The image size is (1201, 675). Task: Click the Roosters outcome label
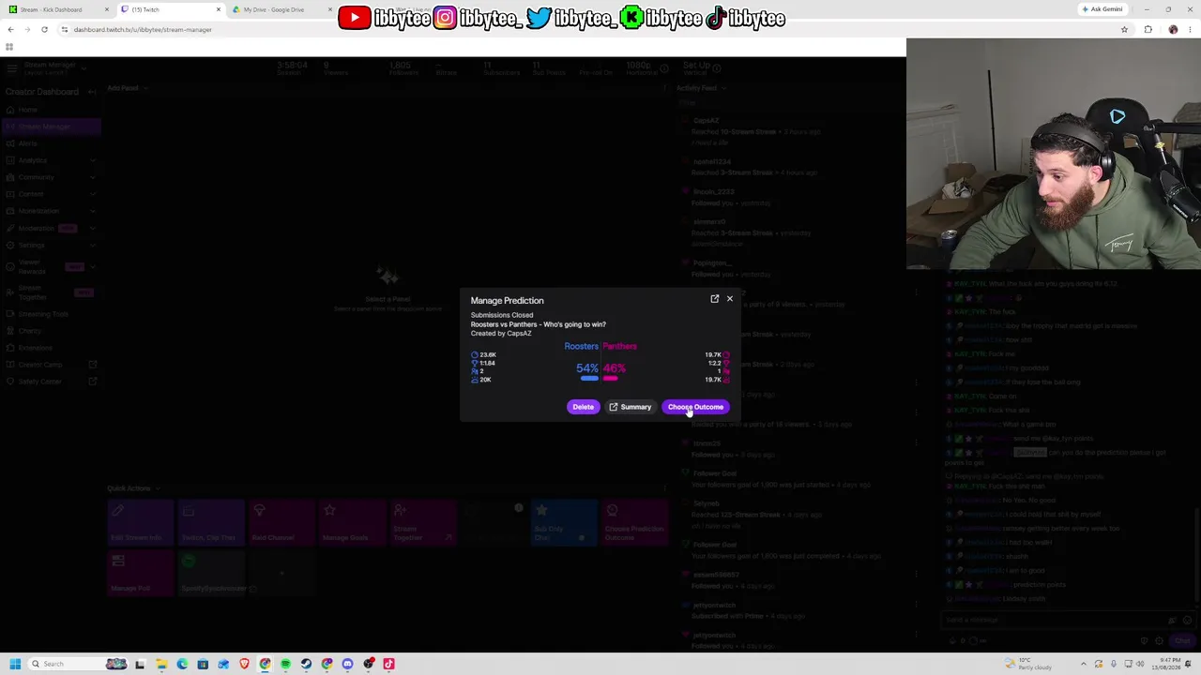tap(581, 346)
